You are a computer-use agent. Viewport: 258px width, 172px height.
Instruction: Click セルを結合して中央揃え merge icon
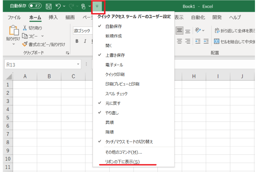point(217,41)
